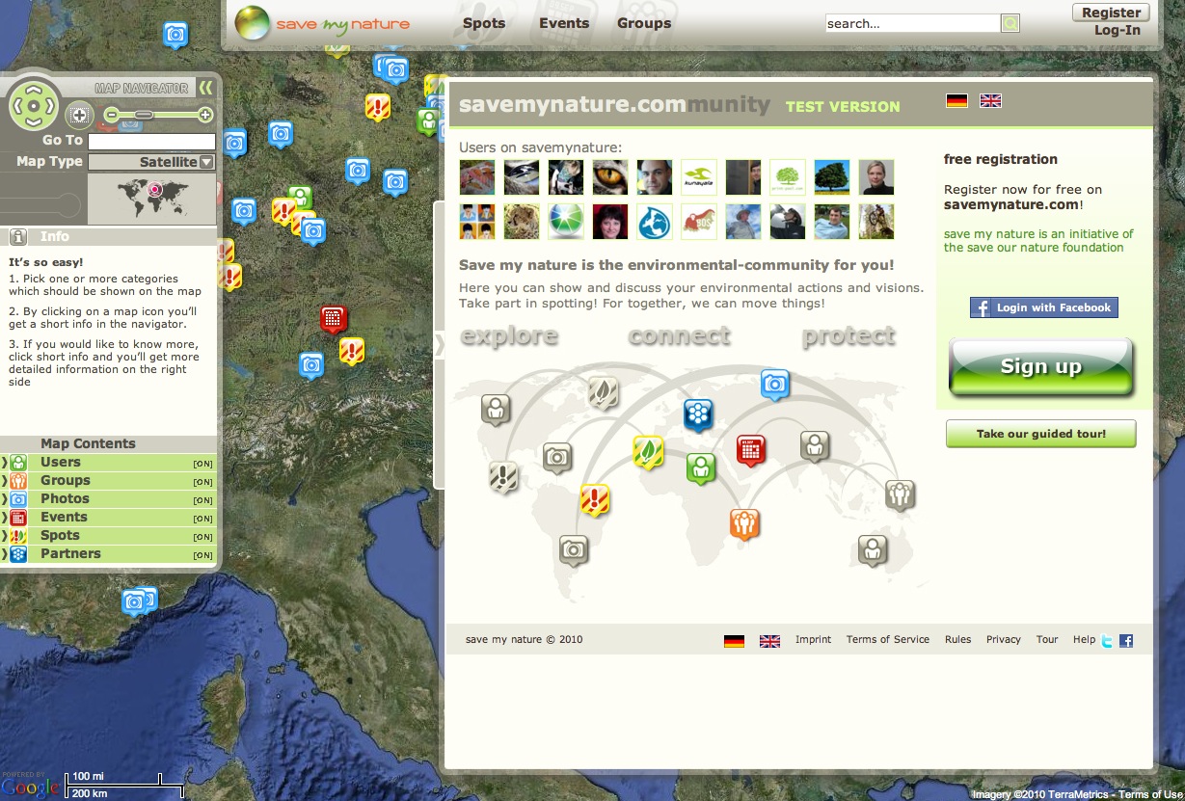Toggle Photos layer ON indicator

(x=202, y=500)
